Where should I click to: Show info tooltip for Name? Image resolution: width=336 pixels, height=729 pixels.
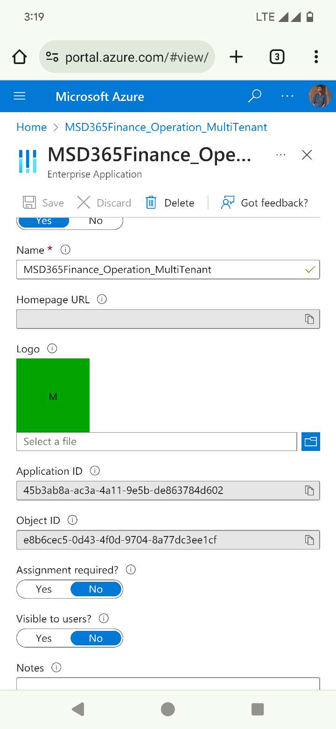65,250
